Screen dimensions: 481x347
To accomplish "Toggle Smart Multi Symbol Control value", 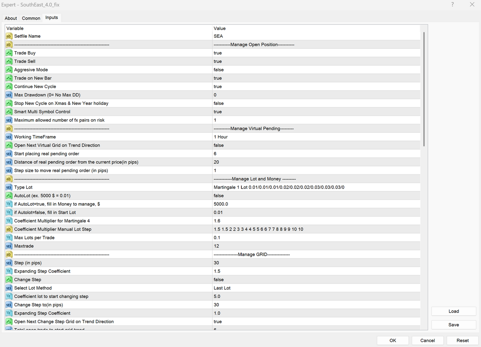I will tap(218, 112).
